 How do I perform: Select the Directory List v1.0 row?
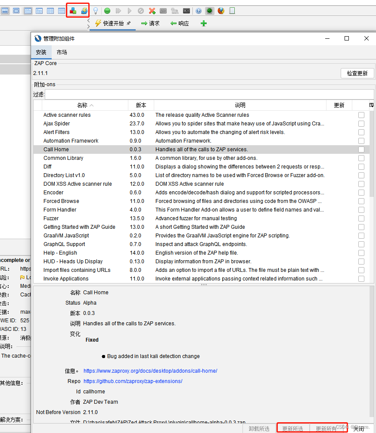coord(202,175)
